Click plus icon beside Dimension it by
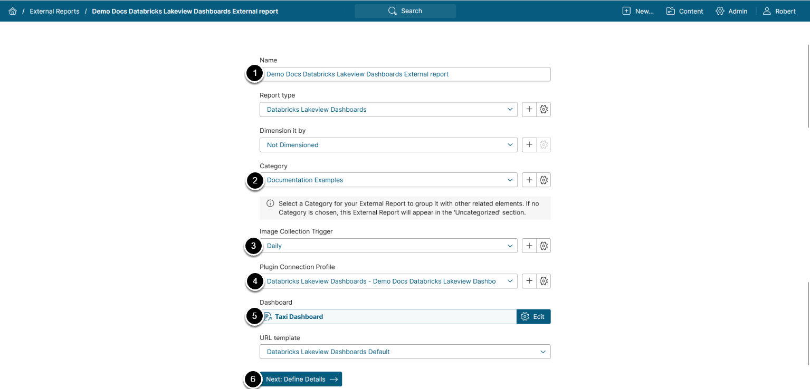The image size is (810, 389). pos(529,145)
